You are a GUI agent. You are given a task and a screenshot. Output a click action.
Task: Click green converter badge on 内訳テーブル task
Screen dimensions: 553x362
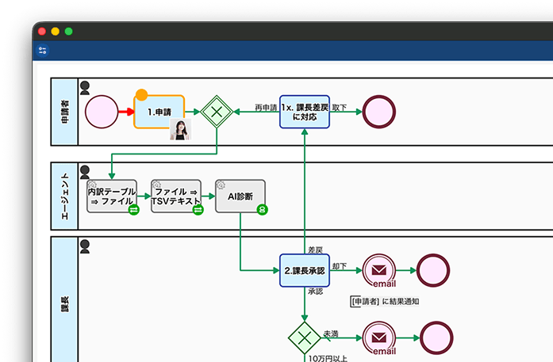click(x=133, y=210)
